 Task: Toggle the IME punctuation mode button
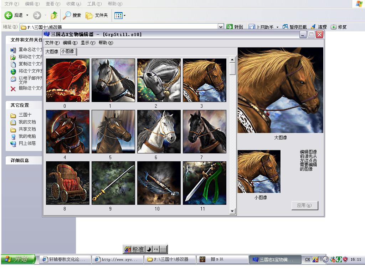tap(156, 249)
